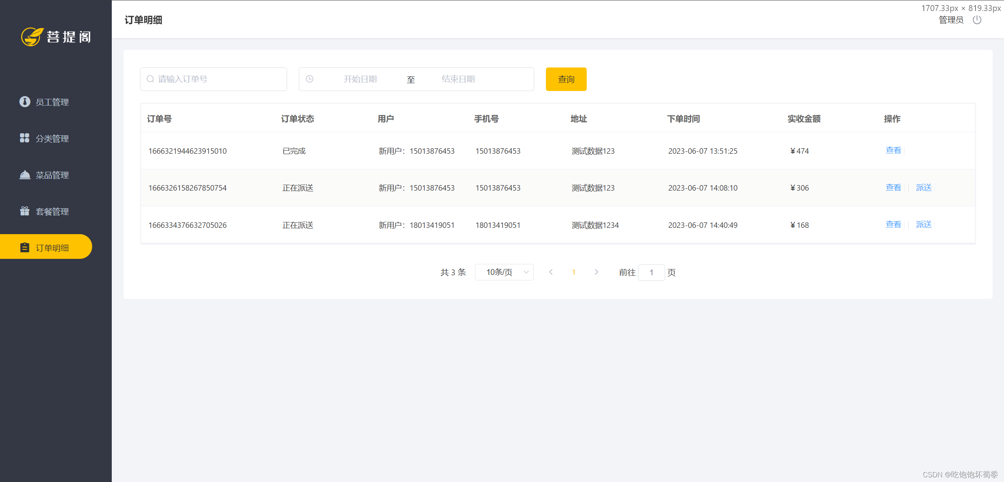The image size is (1004, 482).
Task: Focus the 开始日期 start date field
Action: click(360, 79)
